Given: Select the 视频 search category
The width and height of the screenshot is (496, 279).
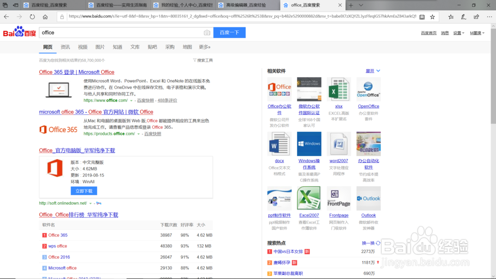Looking at the screenshot, I should point(82,47).
